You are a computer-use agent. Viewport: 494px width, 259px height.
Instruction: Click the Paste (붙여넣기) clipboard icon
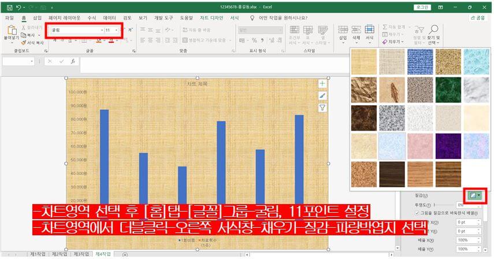coord(12,30)
